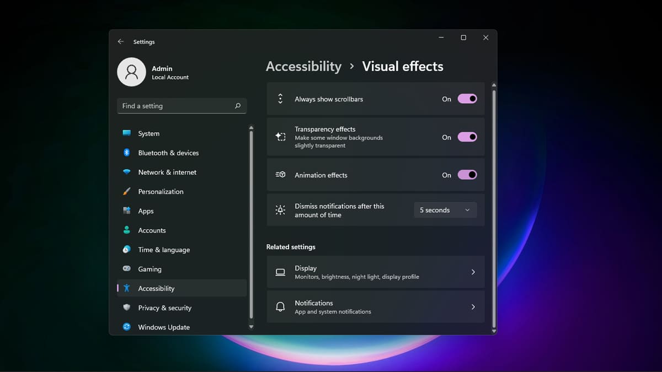Open Network & internet via its globe icon
Image resolution: width=662 pixels, height=372 pixels.
click(126, 172)
